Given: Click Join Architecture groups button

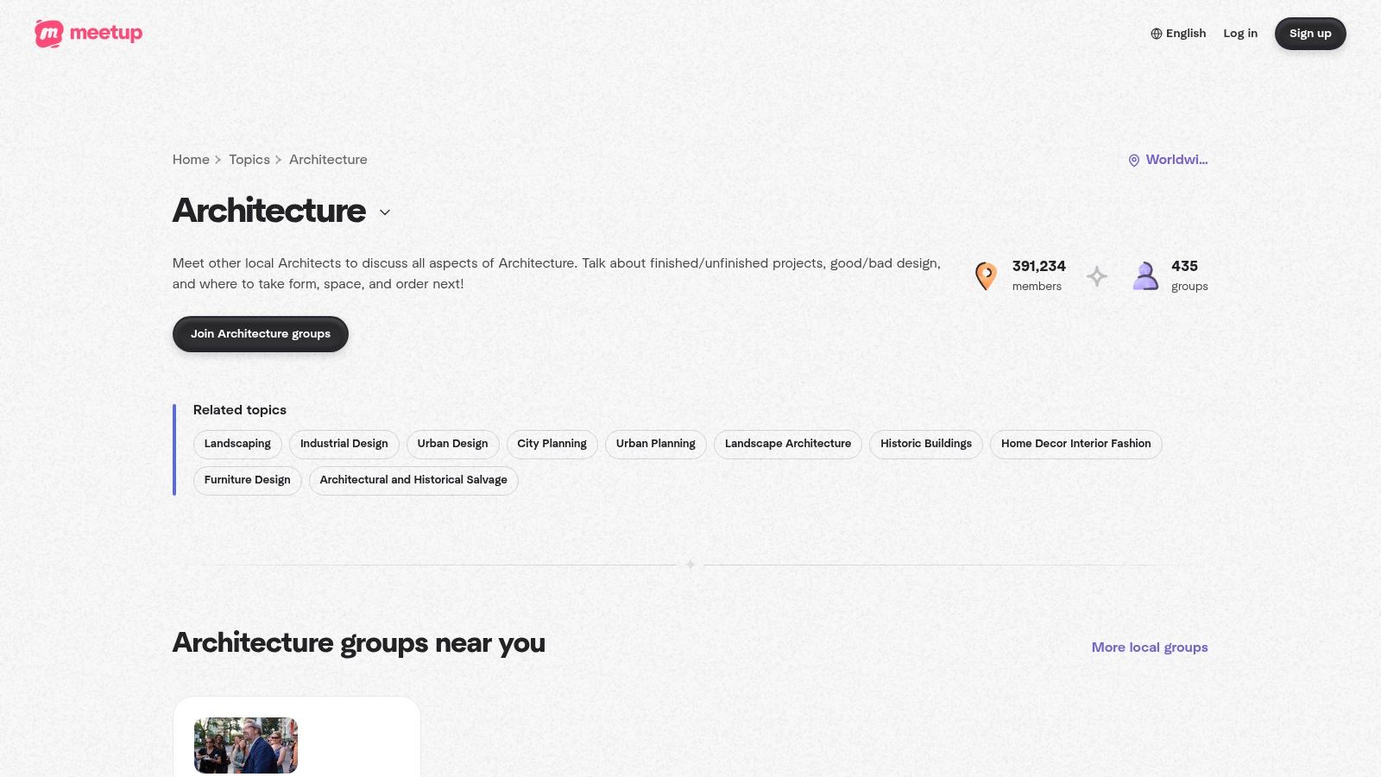Looking at the screenshot, I should point(261,334).
